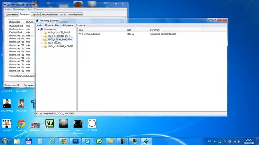Screen dimensions: 259x145
Task: Open the Windows Start menu
Action: tap(5, 141)
